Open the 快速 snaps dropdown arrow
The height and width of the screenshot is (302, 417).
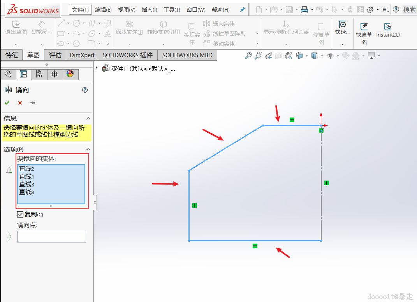[342, 44]
